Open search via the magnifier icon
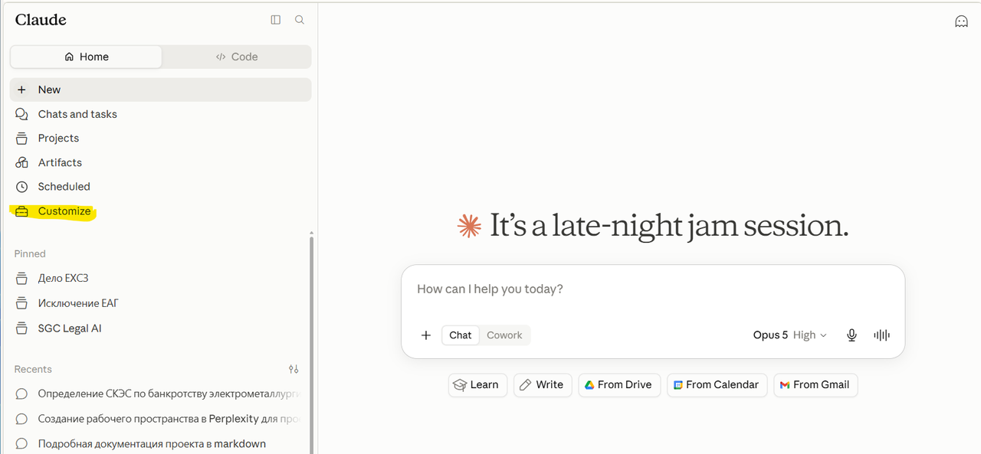981x454 pixels. tap(300, 20)
